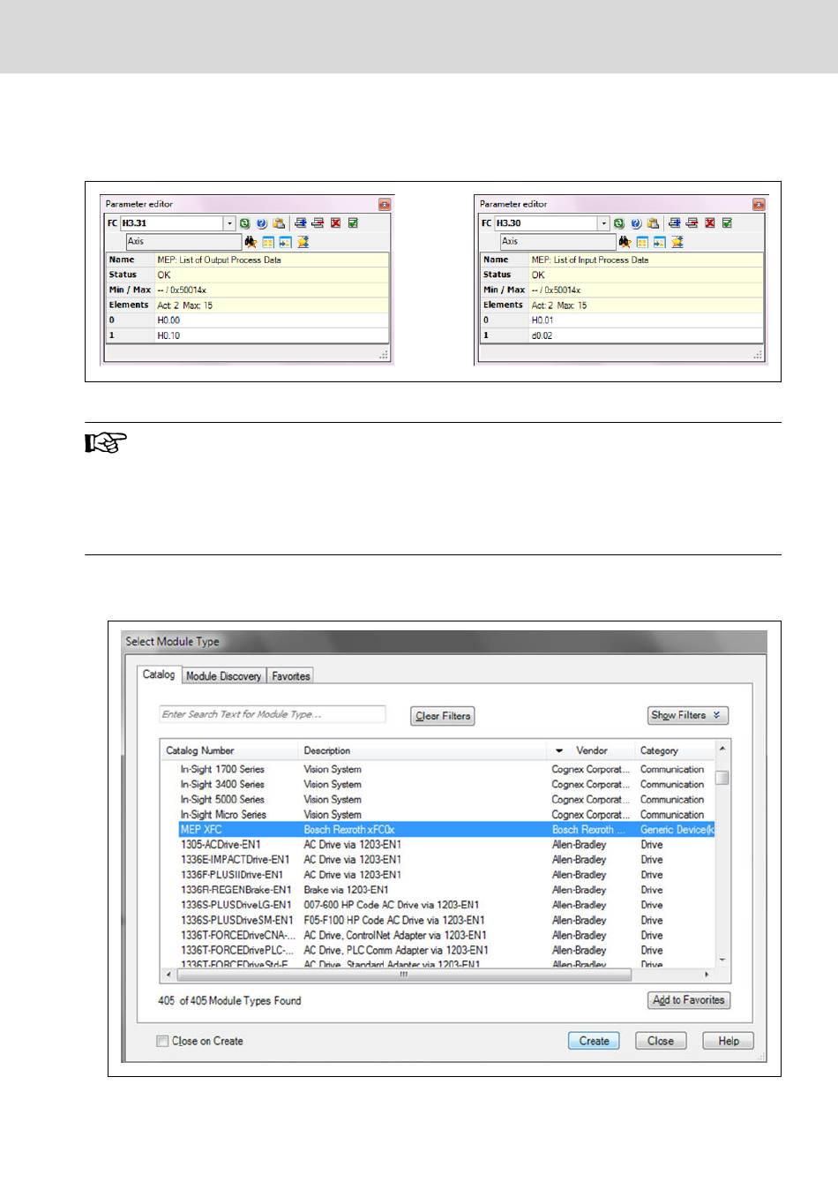Click Add to Favorites button
This screenshot has width=838, height=1190.
click(x=689, y=1000)
